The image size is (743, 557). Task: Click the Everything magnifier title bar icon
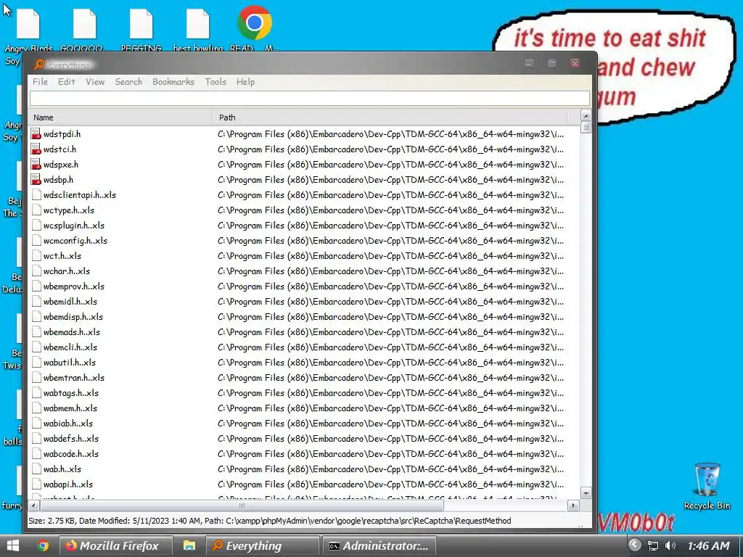pyautogui.click(x=39, y=64)
